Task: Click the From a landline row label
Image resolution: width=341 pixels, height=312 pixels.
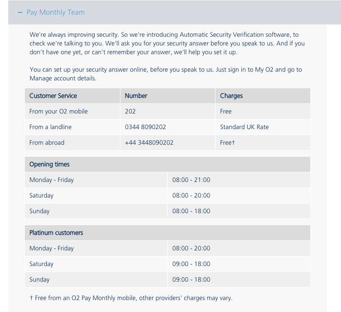Action: [x=51, y=127]
